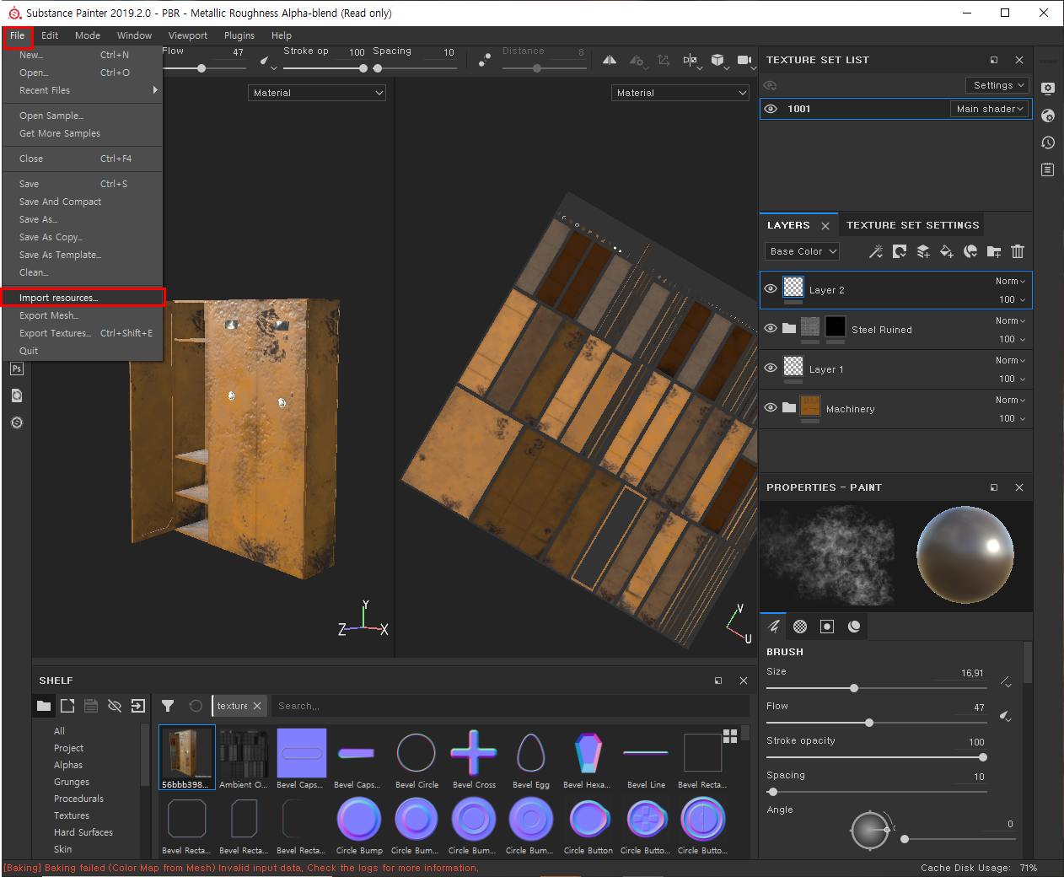Open history icon on the right sidebar
The image size is (1064, 877).
pos(1048,143)
